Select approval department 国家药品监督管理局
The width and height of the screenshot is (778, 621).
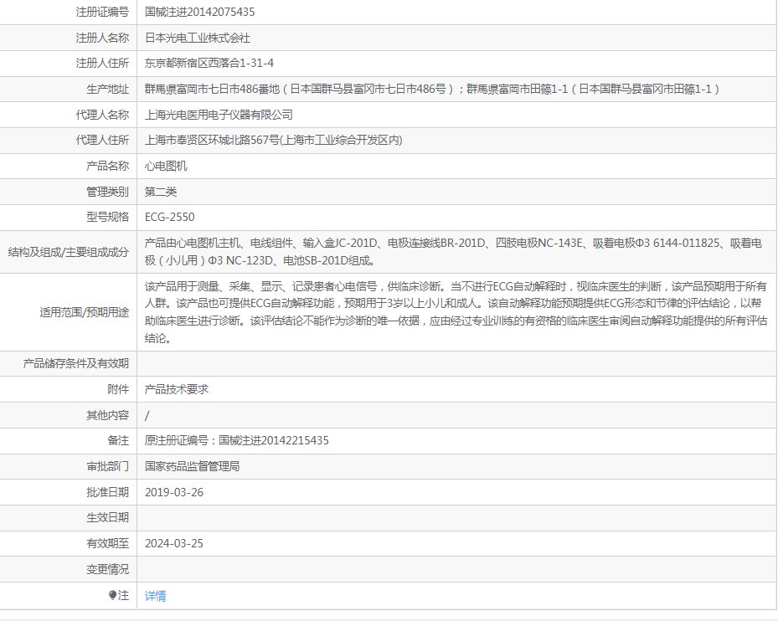coord(192,466)
